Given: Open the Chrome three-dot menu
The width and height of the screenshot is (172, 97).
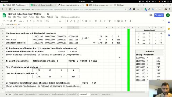Looking at the screenshot, I should [x=170, y=9].
